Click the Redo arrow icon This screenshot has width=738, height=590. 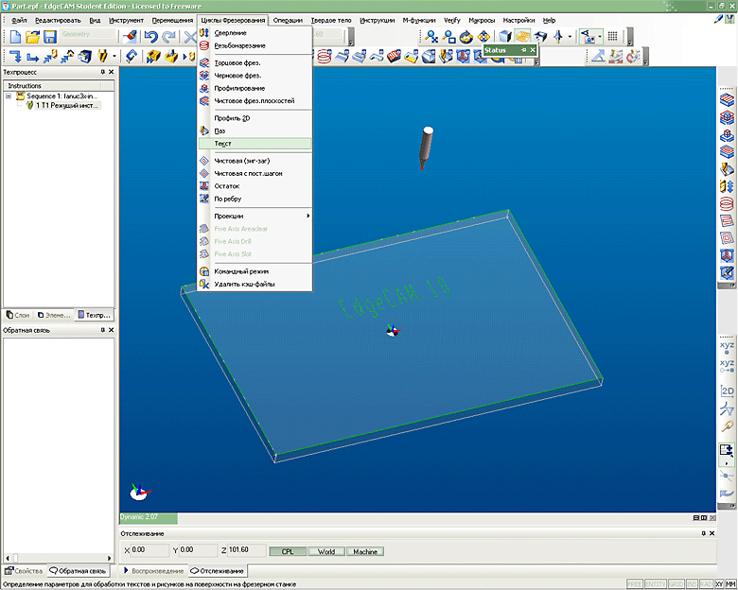pyautogui.click(x=168, y=37)
